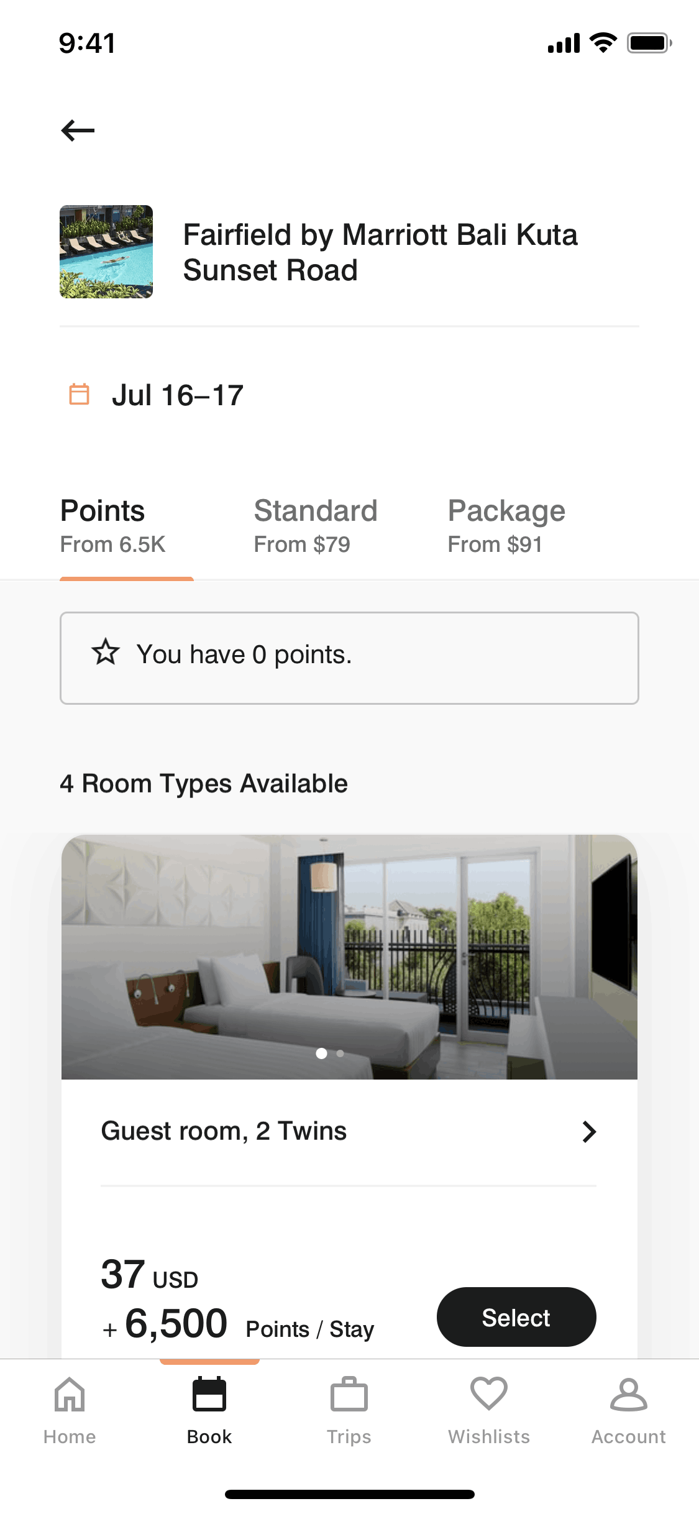
Task: Tap the Fairfield by Marriott hotel name
Action: [x=380, y=252]
